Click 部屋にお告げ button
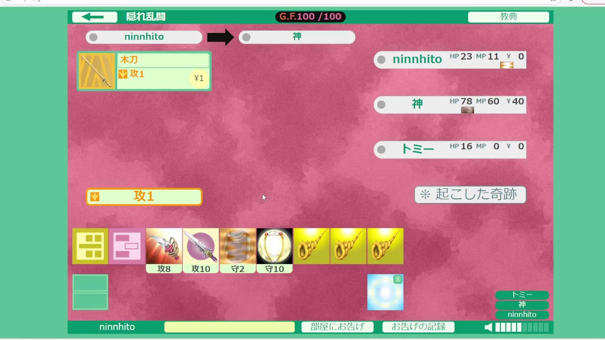Image resolution: width=605 pixels, height=340 pixels. (x=337, y=327)
